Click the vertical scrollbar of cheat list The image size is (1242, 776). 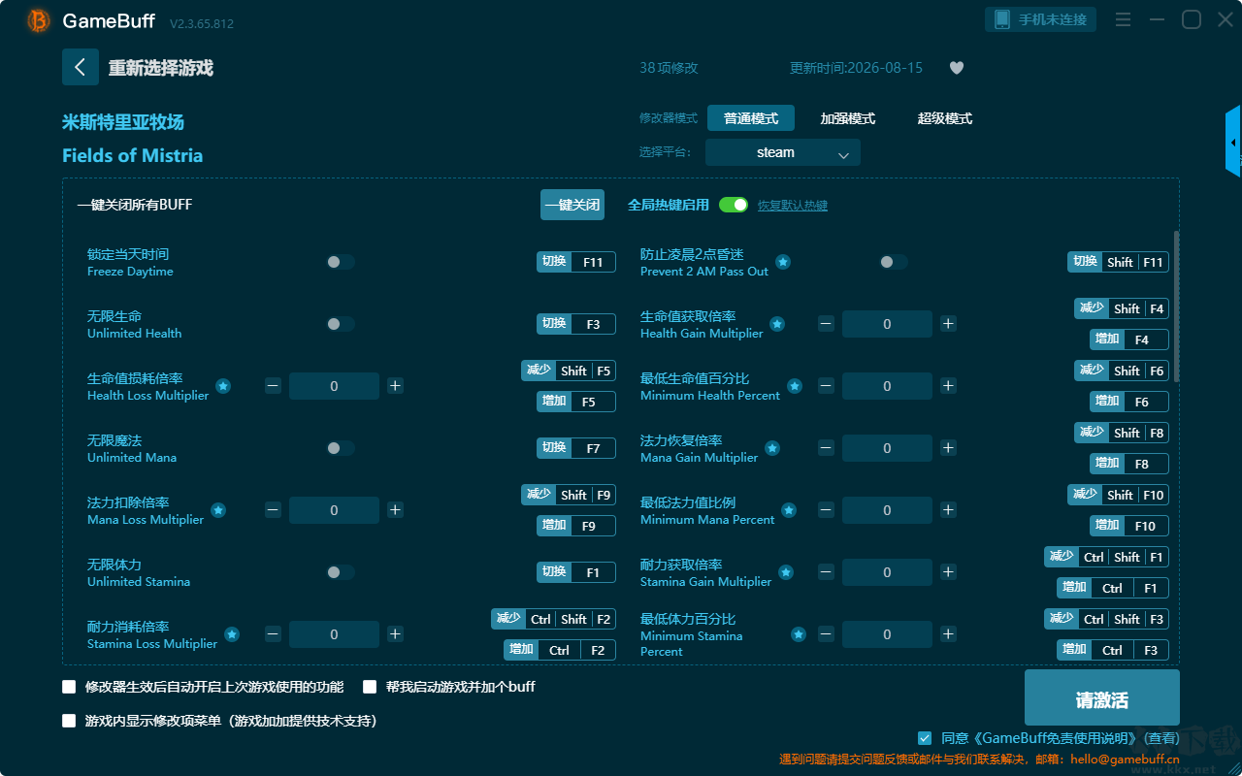tap(1177, 306)
